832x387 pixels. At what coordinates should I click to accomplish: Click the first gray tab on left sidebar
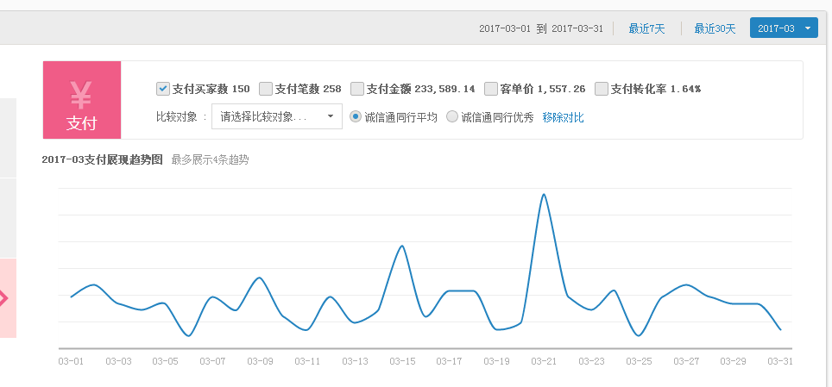pyautogui.click(x=8, y=138)
